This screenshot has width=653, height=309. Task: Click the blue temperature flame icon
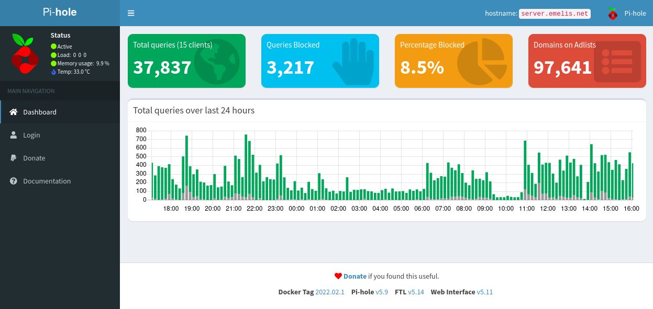click(x=53, y=72)
